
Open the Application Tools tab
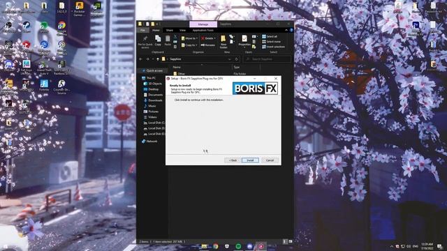click(x=203, y=30)
